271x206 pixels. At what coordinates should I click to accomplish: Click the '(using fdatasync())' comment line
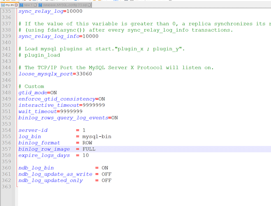click(x=126, y=30)
